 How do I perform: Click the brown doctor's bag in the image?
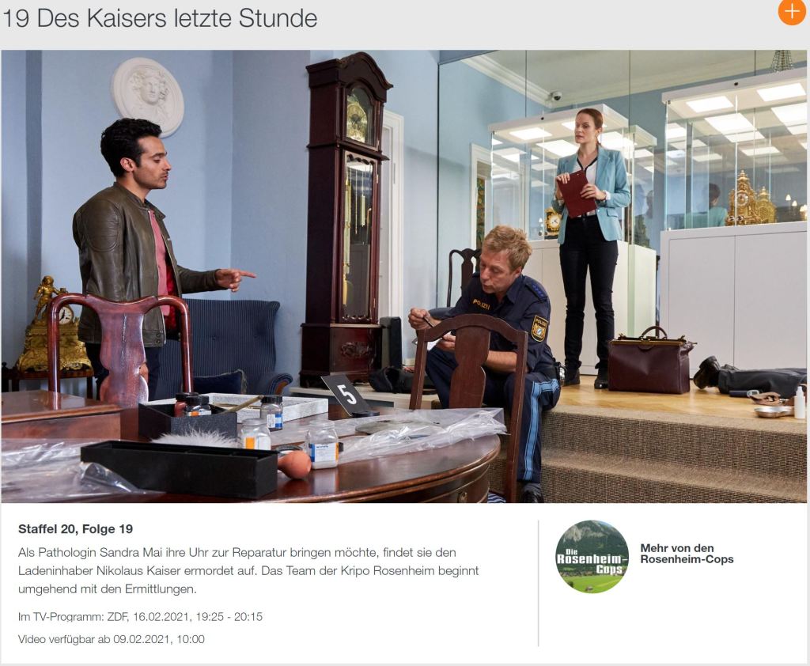(x=650, y=360)
